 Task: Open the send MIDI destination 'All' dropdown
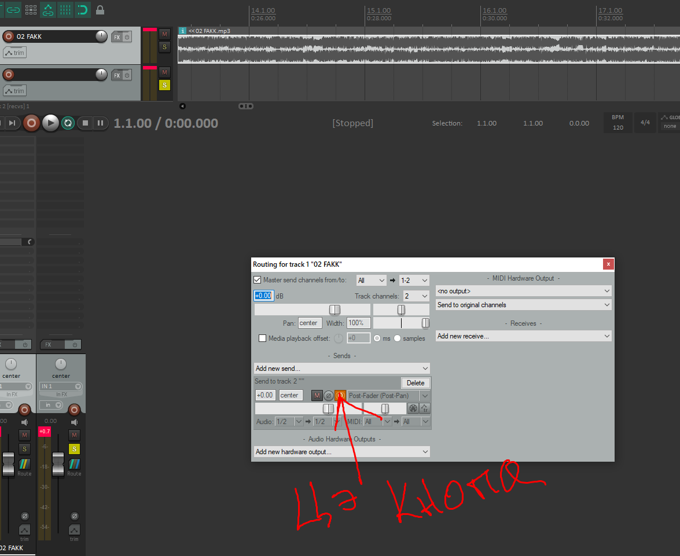click(416, 422)
